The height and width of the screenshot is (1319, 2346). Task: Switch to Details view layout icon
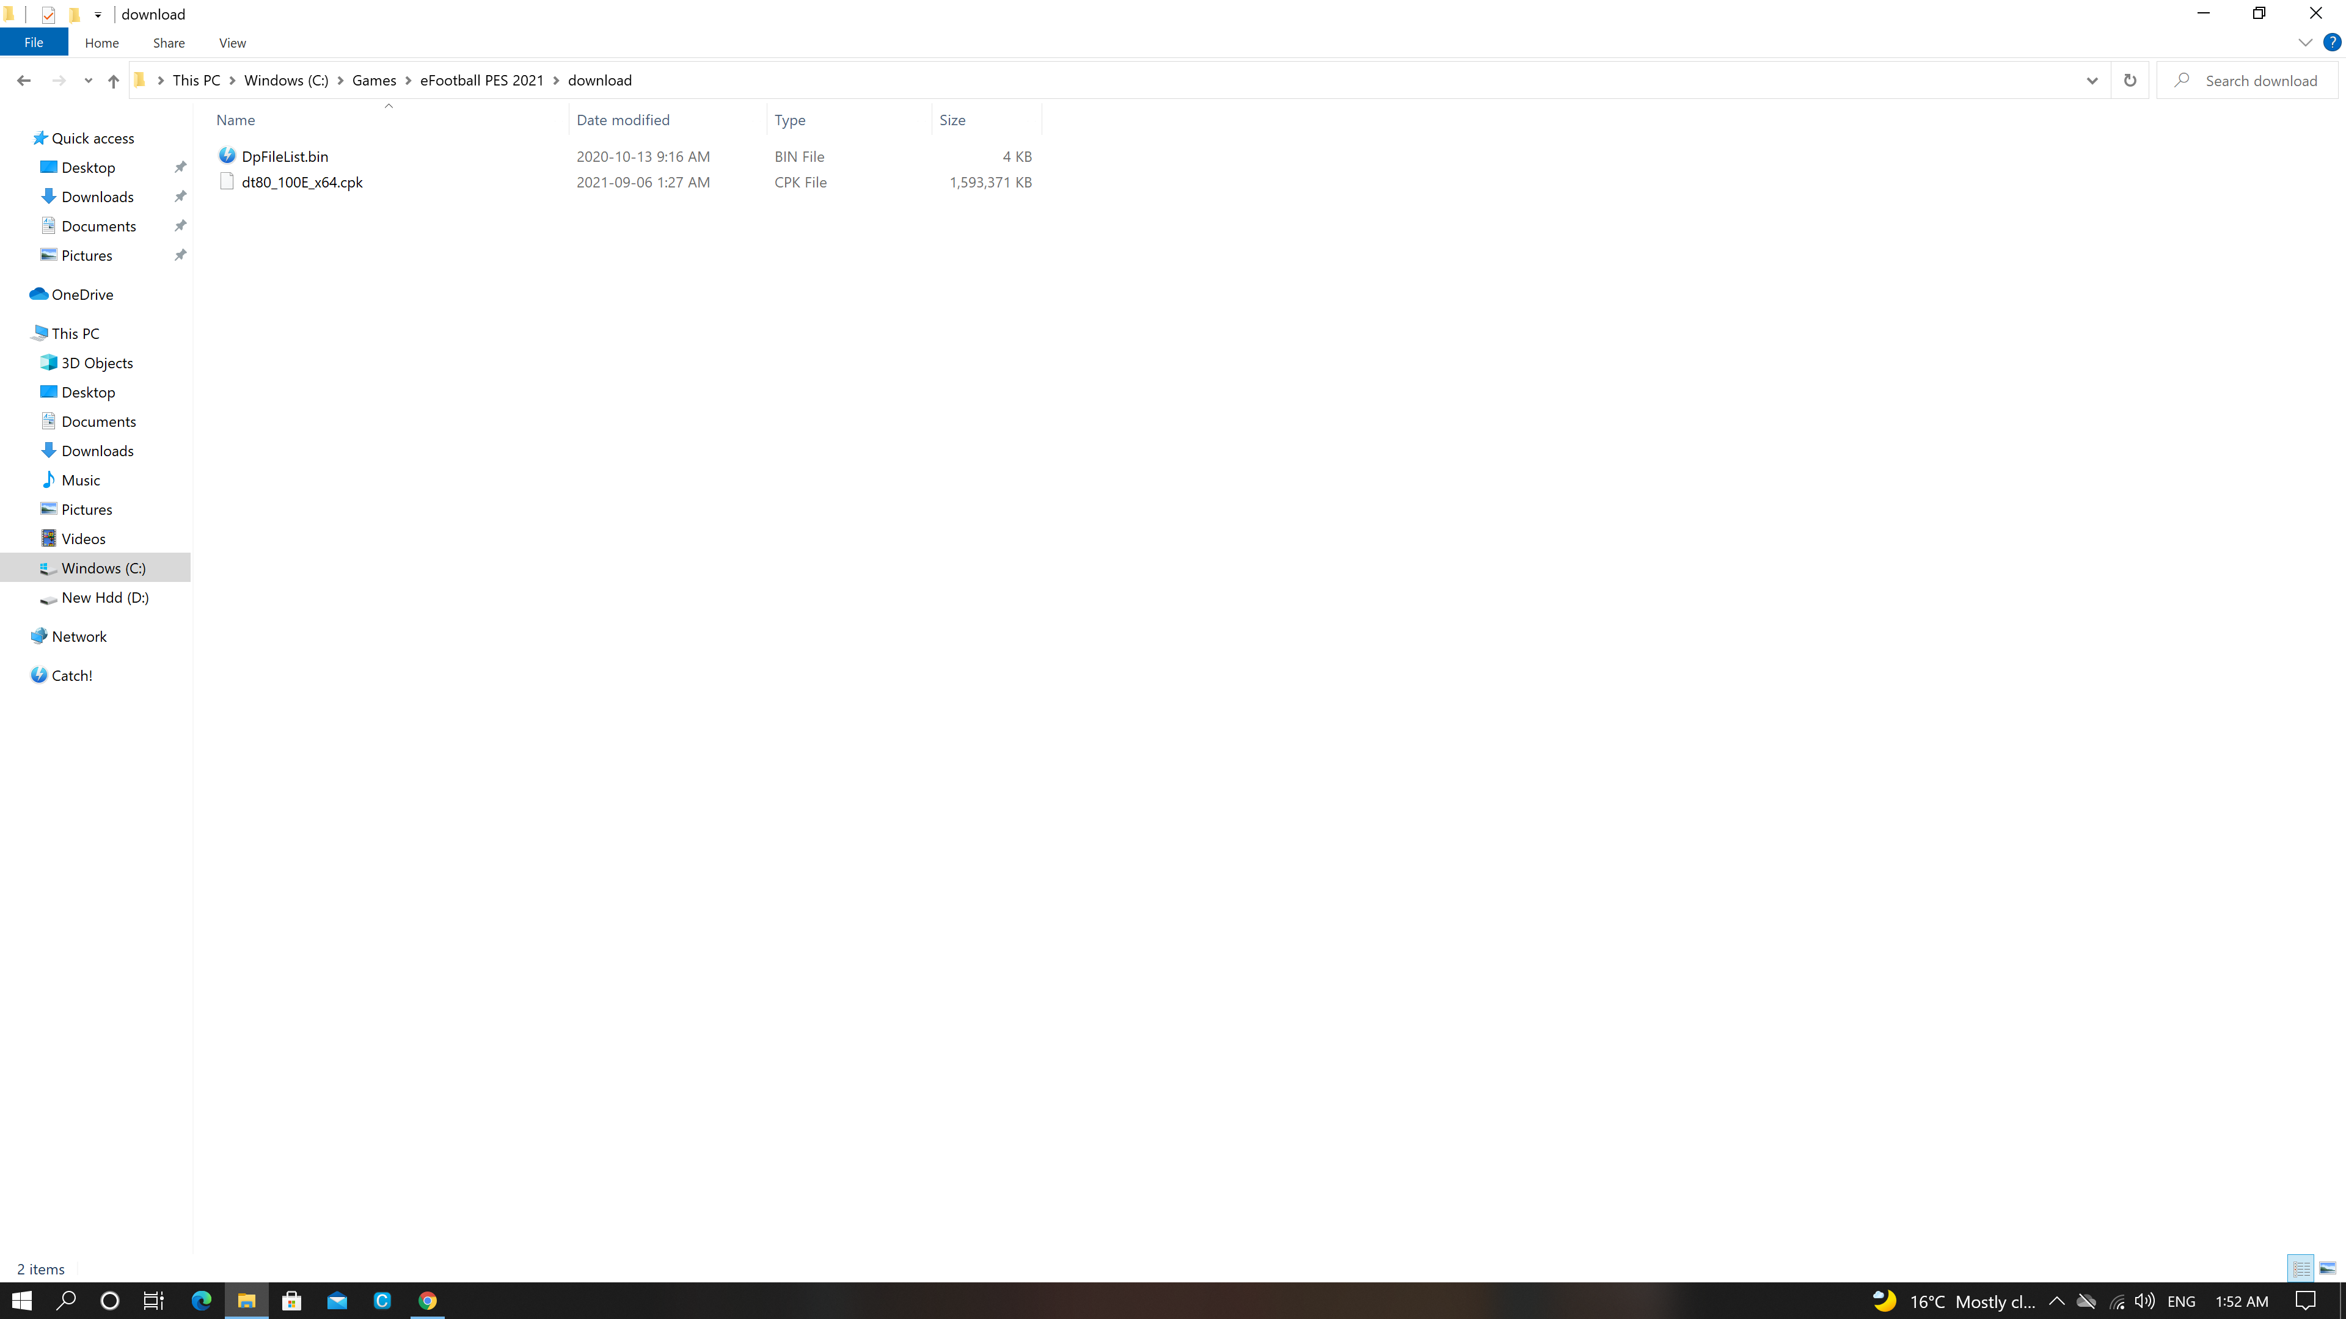[x=2301, y=1269]
